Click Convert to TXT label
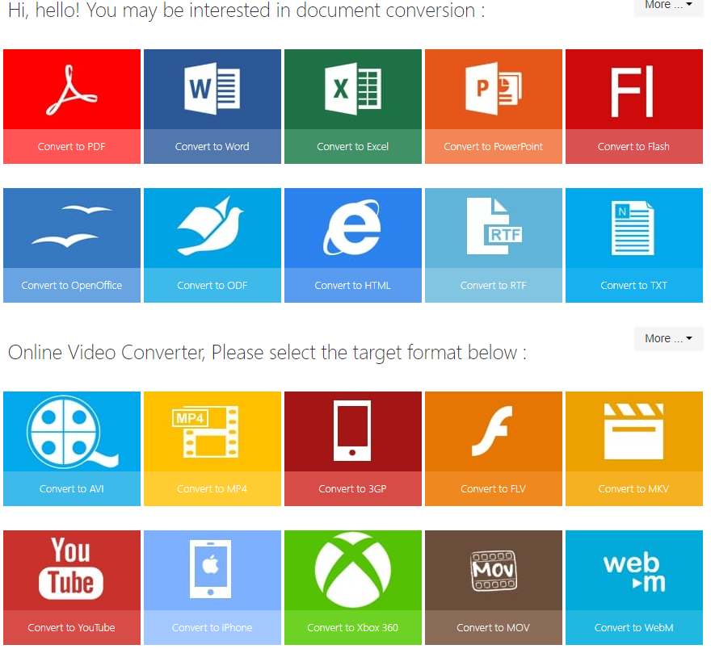The width and height of the screenshot is (711, 649). click(x=634, y=285)
